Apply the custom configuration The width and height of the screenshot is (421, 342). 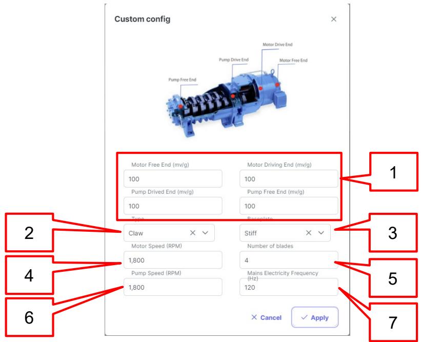[315, 317]
